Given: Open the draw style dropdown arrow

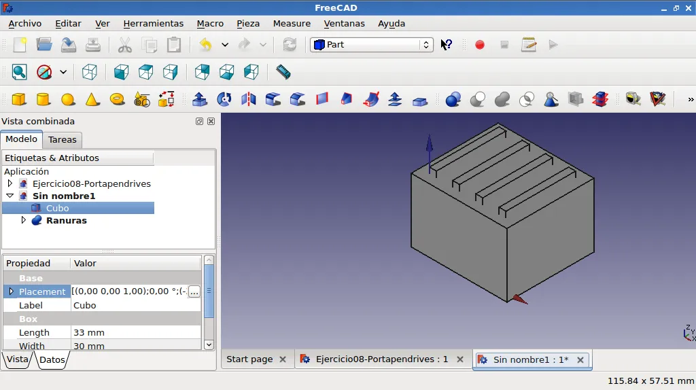Looking at the screenshot, I should (63, 72).
